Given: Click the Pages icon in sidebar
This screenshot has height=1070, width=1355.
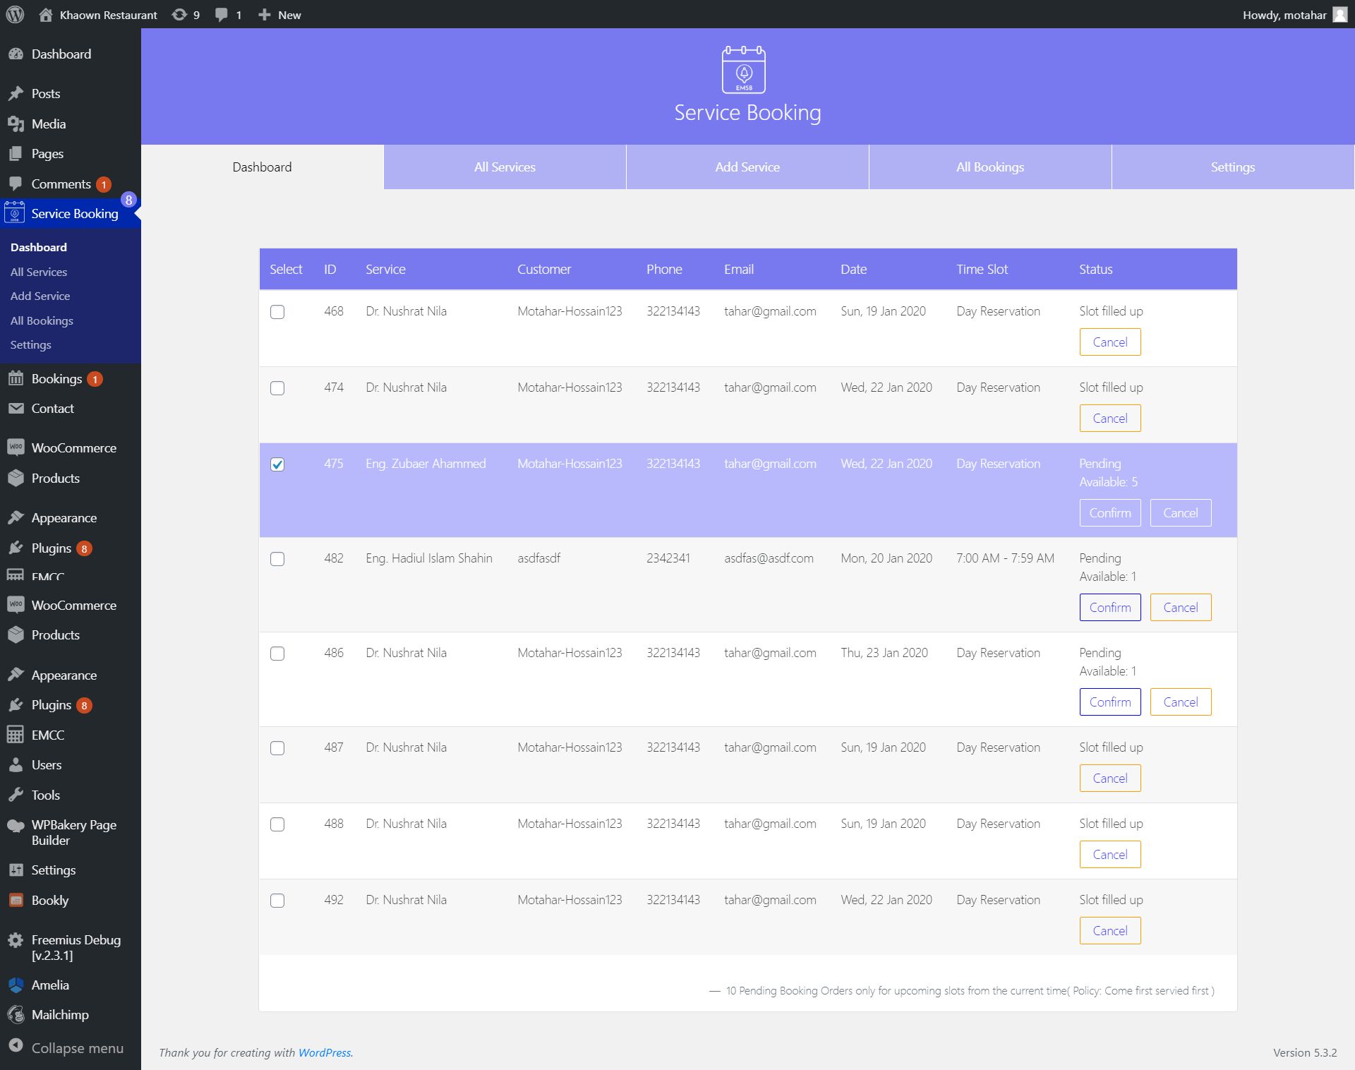Looking at the screenshot, I should [x=16, y=154].
